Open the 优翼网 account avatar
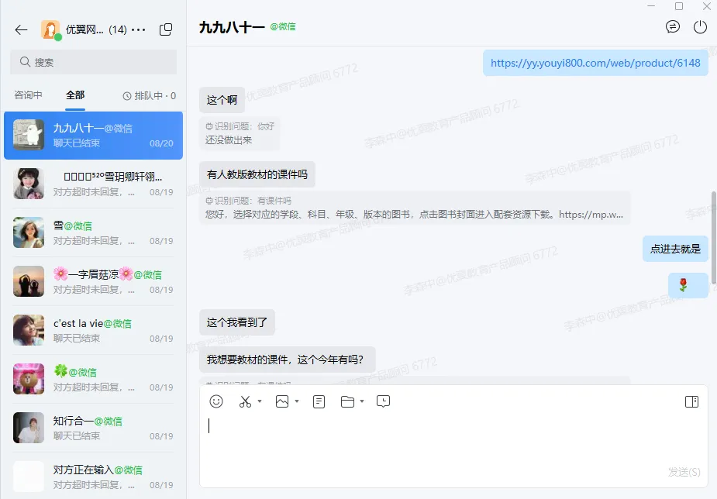 point(50,29)
